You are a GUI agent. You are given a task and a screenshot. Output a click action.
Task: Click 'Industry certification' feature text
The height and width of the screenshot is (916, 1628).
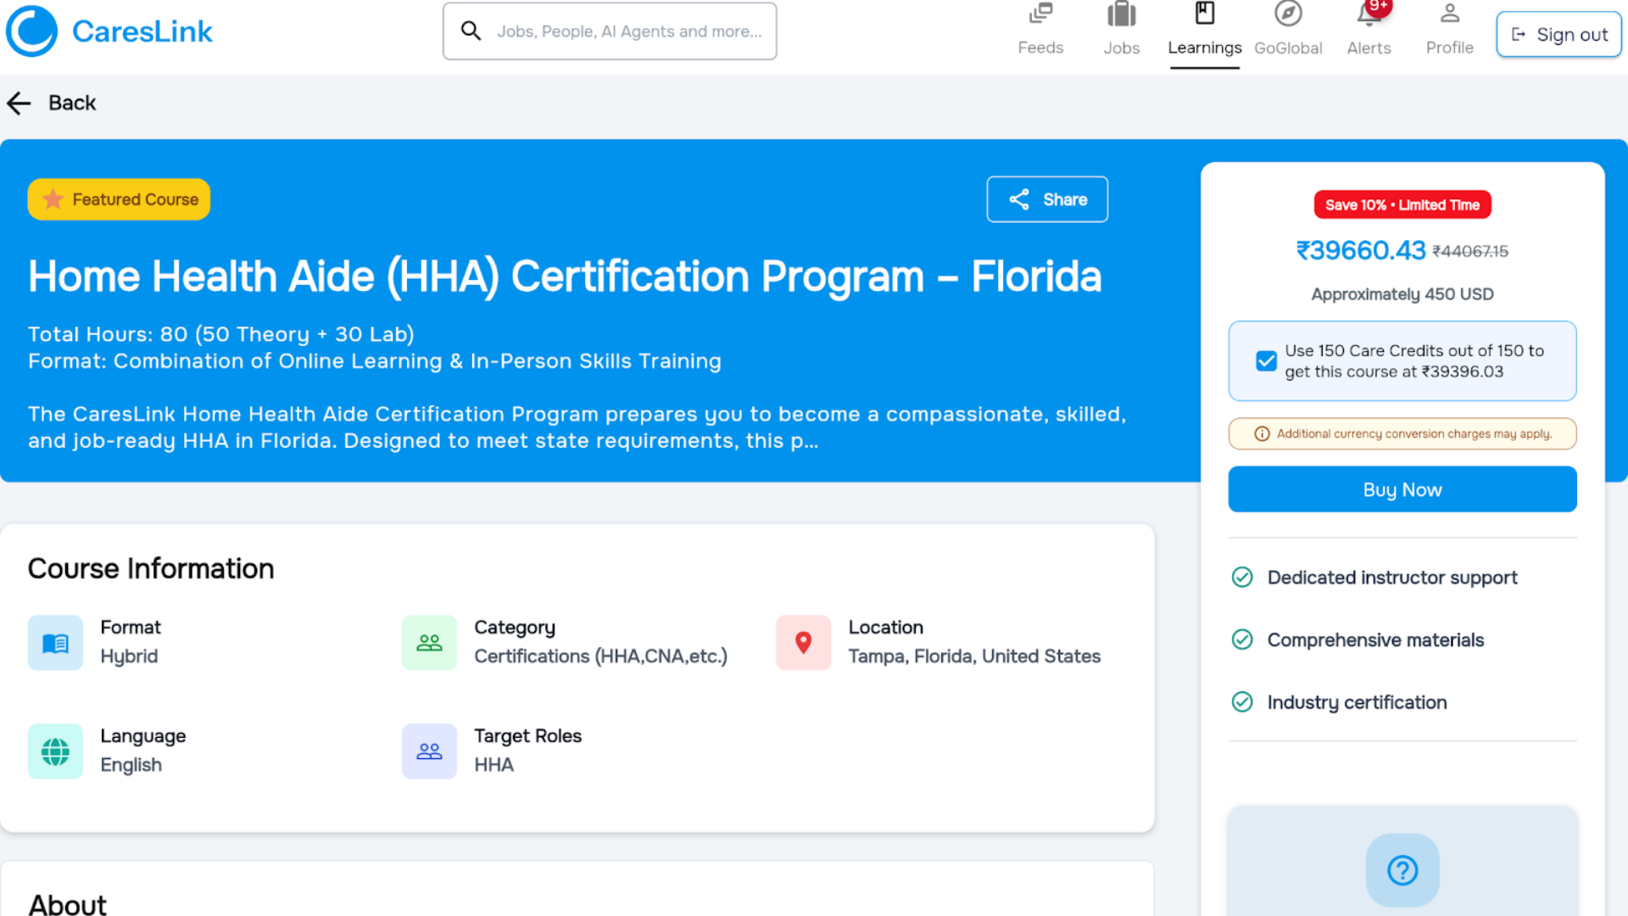[x=1357, y=703]
